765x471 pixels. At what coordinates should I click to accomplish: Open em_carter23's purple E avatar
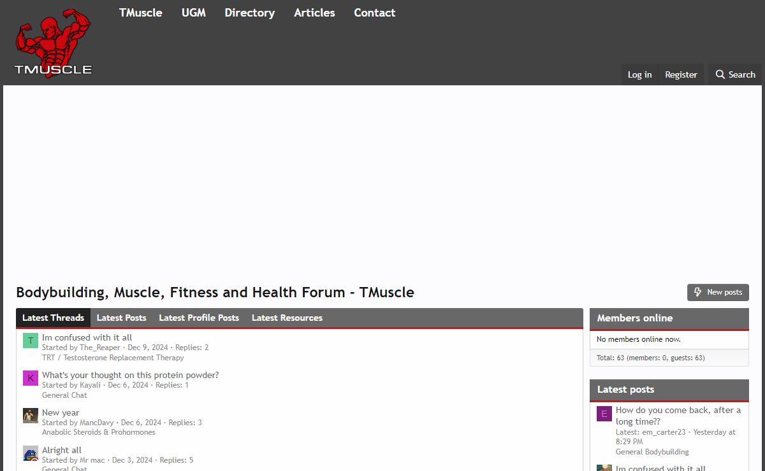(604, 414)
